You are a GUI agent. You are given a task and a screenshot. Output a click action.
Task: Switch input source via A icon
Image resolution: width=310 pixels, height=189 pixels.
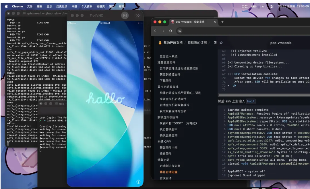click(x=263, y=6)
